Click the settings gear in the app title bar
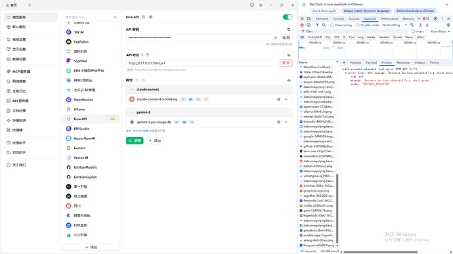The height and width of the screenshot is (254, 453). tap(261, 5)
